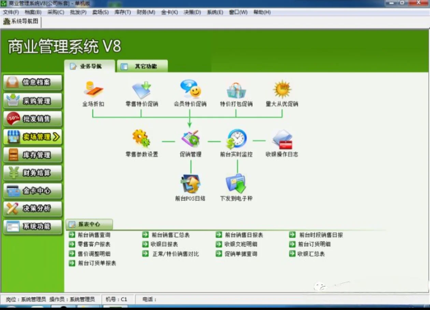Select 信息档案 in the sidebar
The height and width of the screenshot is (310, 430).
click(33, 83)
